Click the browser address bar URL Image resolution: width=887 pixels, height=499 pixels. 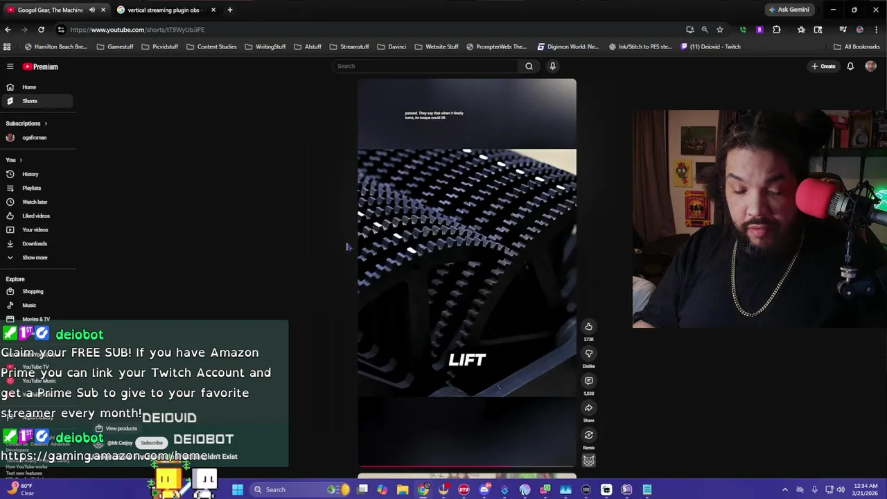pos(137,30)
